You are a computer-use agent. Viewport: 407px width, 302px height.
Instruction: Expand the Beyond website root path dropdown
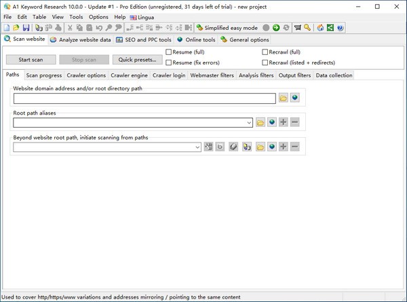pos(197,147)
